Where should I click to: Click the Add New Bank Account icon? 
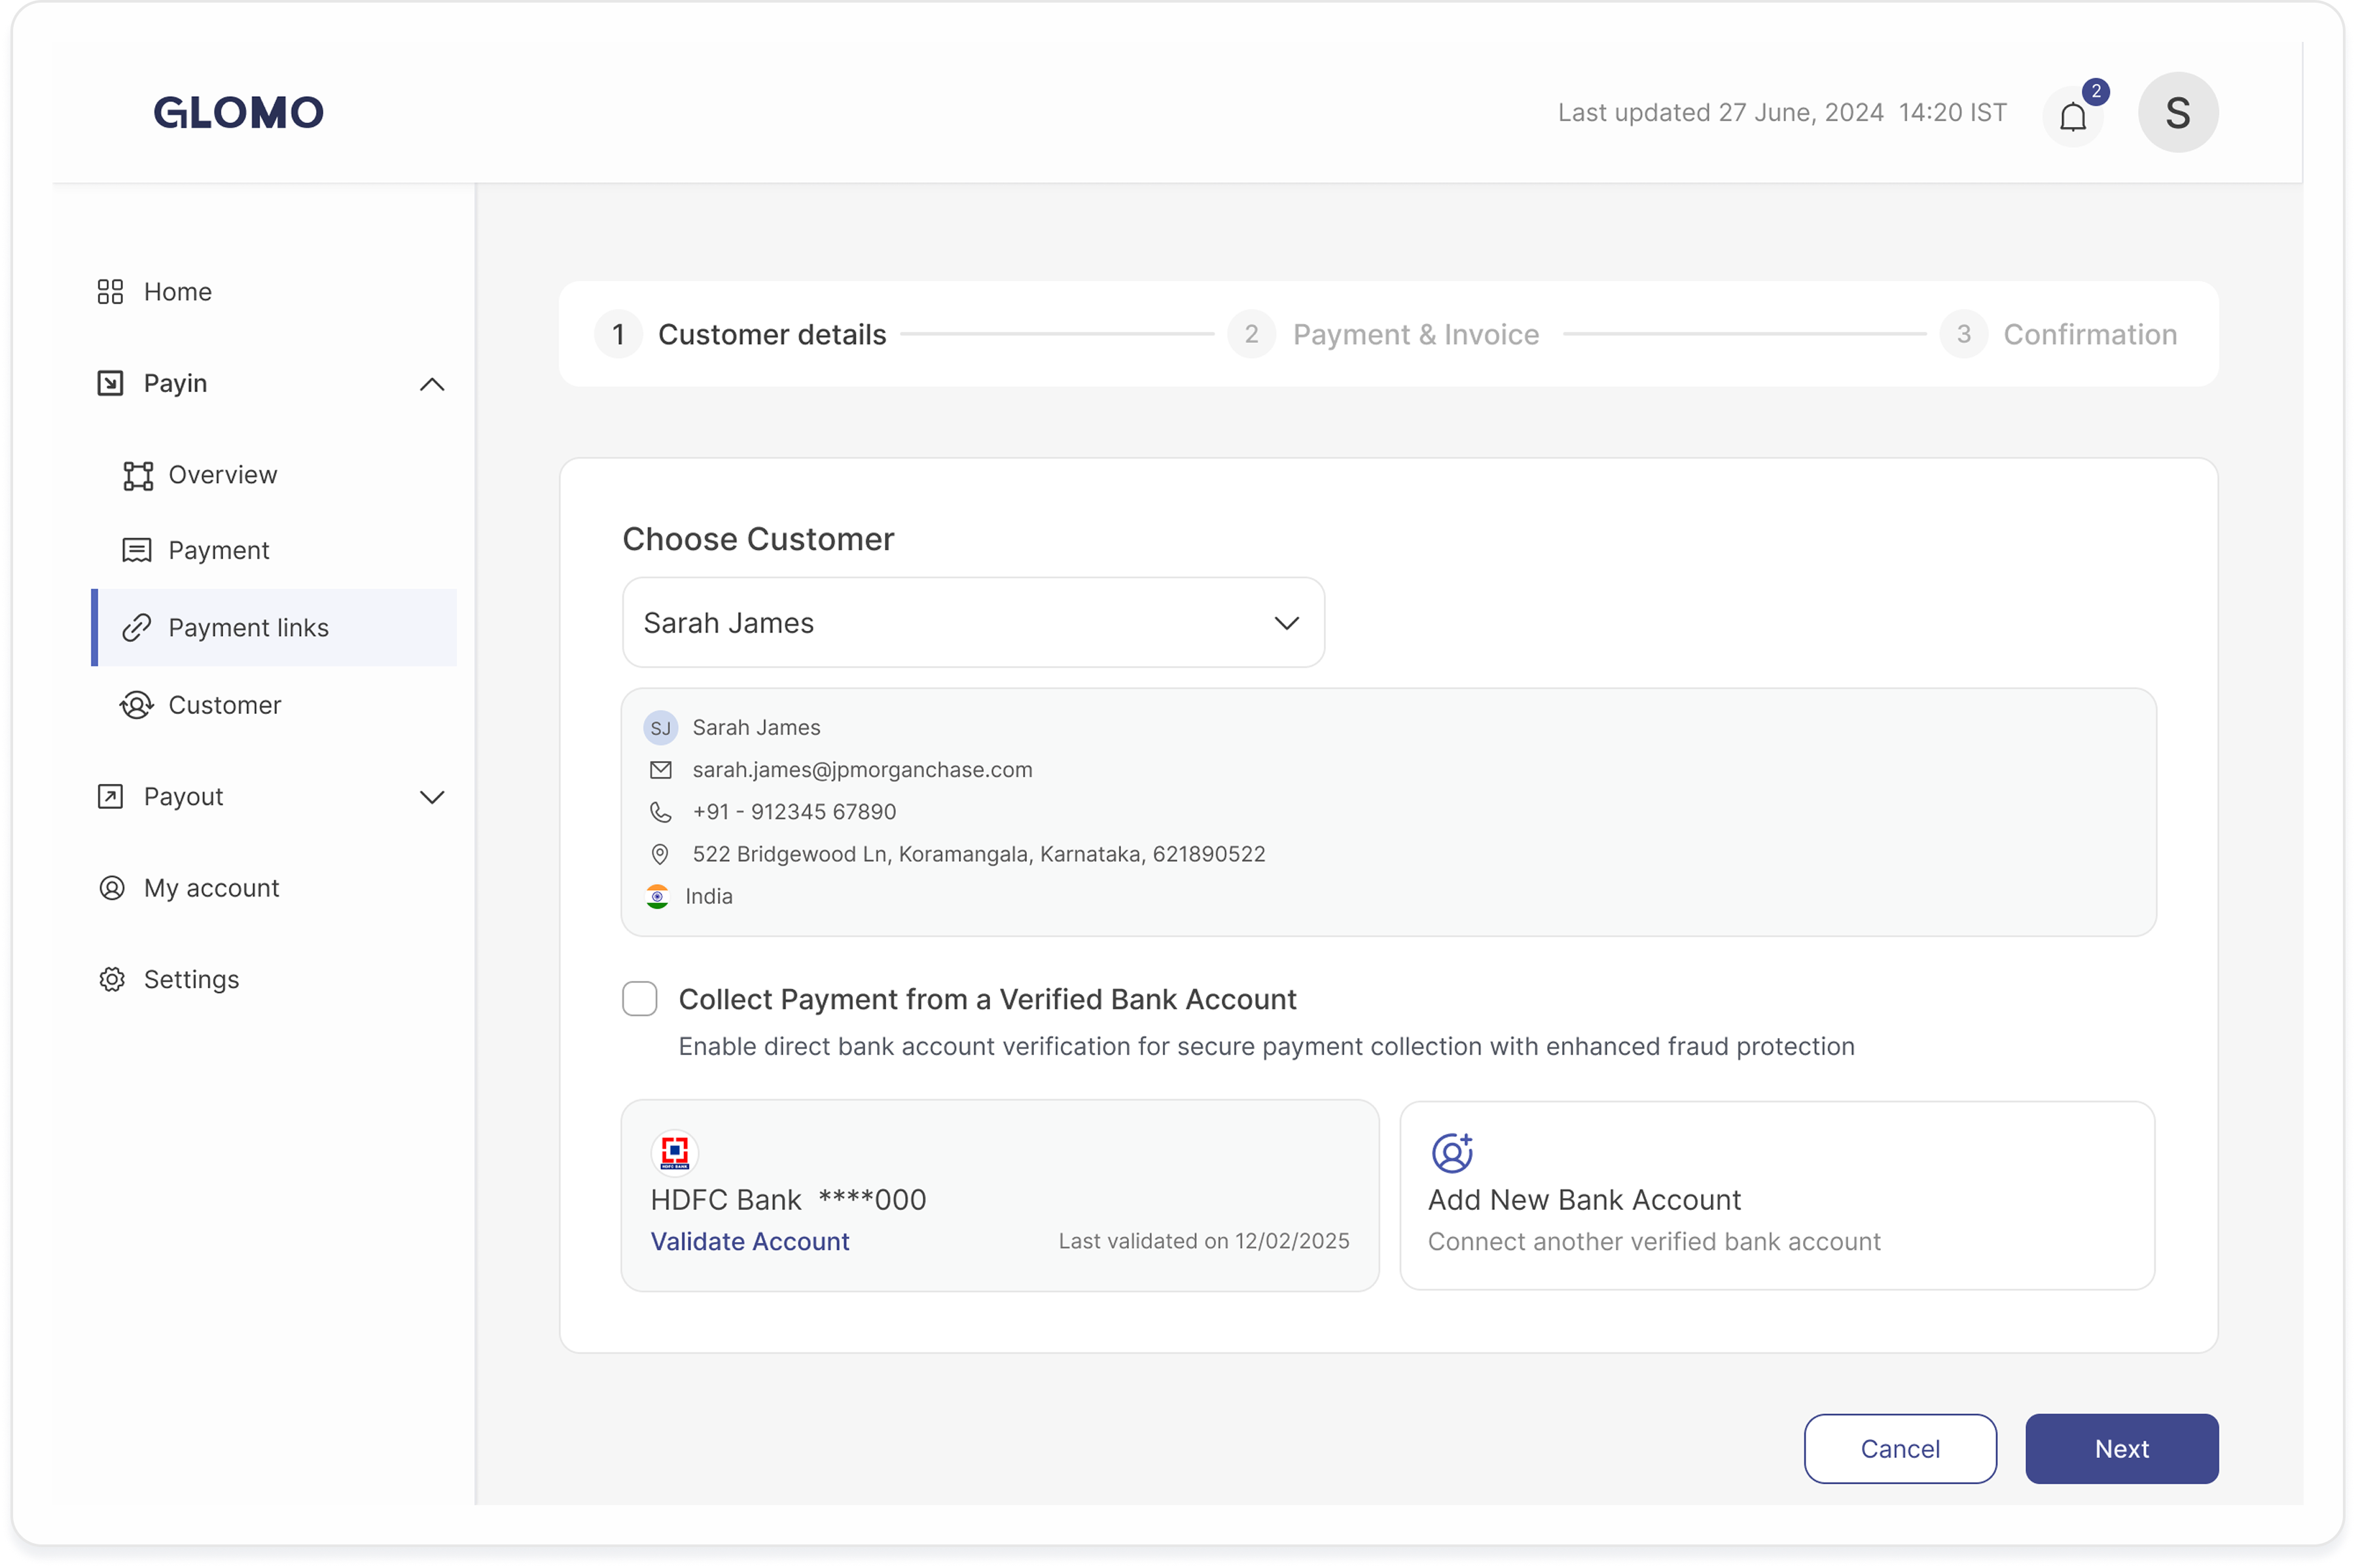tap(1452, 1152)
